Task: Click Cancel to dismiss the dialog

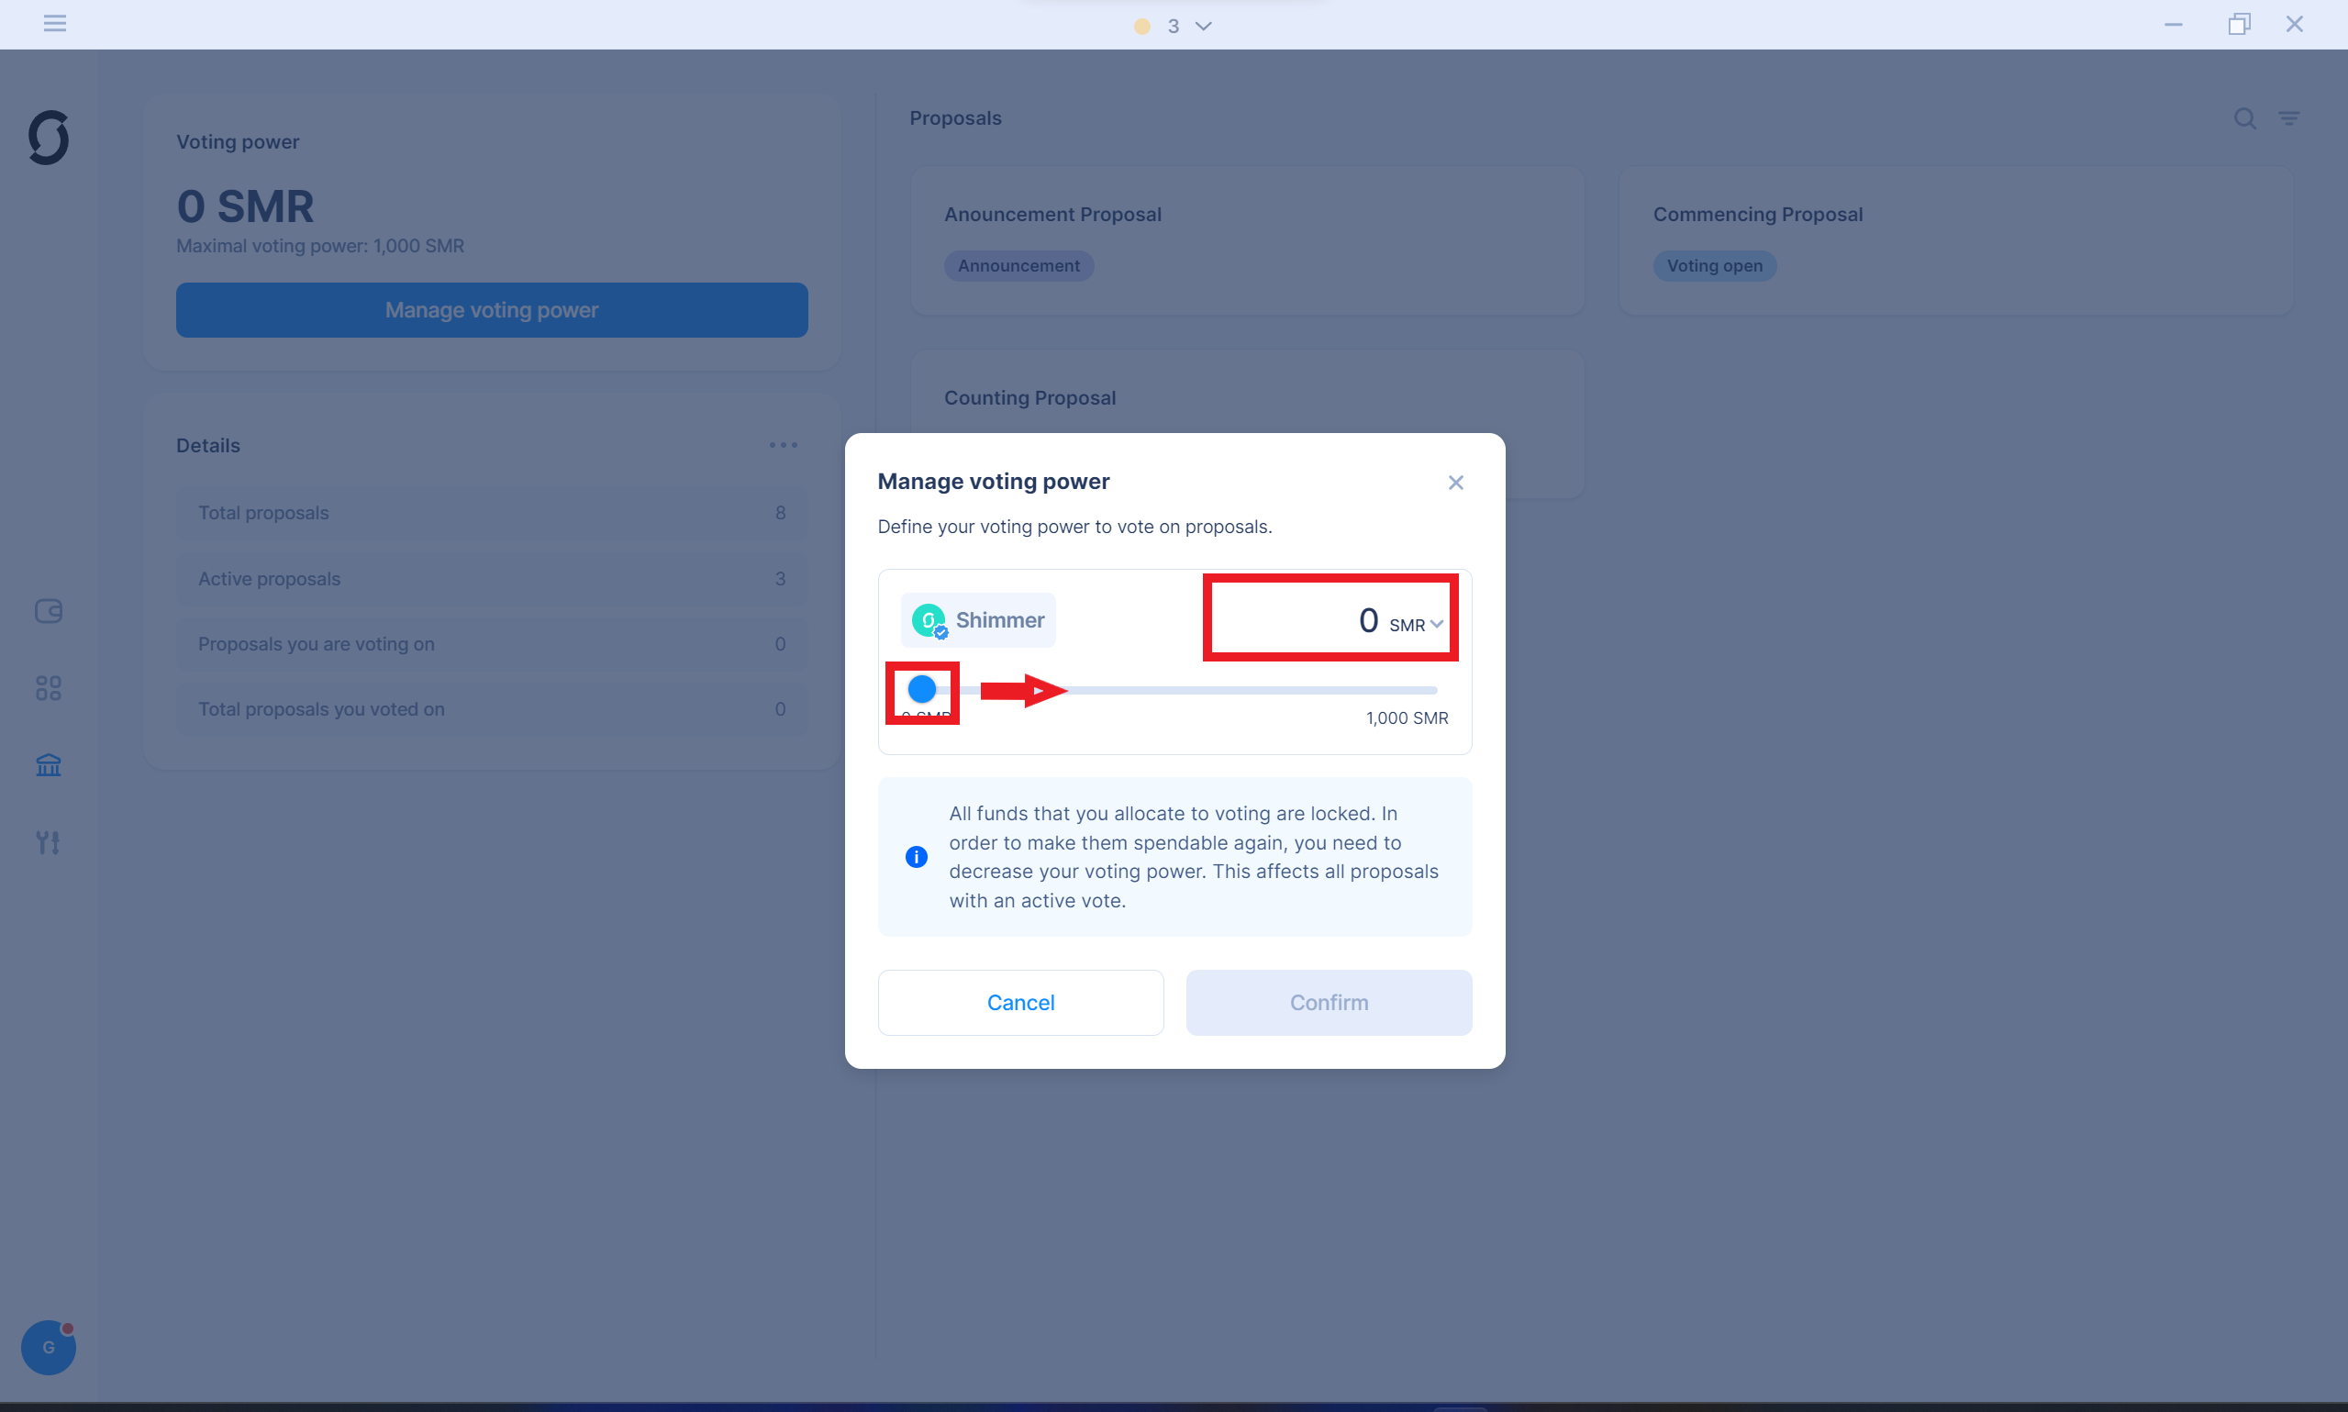Action: tap(1019, 1003)
